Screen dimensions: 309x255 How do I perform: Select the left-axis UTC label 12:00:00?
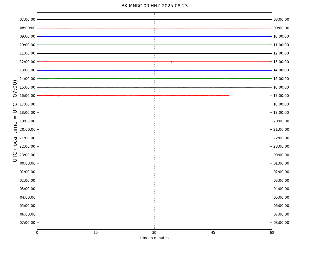27,62
